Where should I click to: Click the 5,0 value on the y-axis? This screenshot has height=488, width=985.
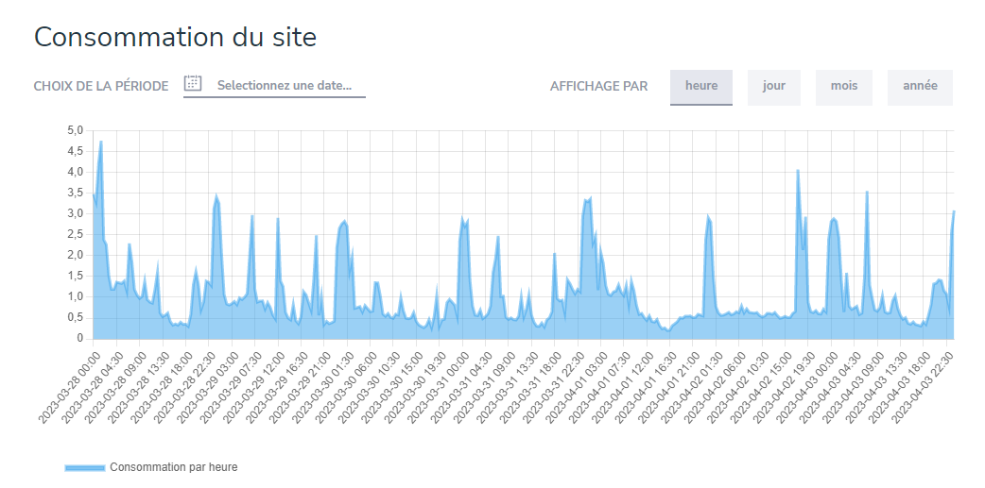tap(76, 130)
